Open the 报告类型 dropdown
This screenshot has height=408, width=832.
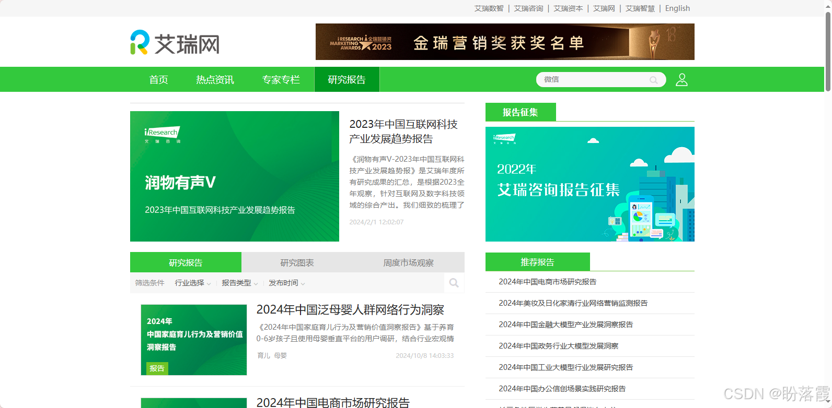point(240,283)
